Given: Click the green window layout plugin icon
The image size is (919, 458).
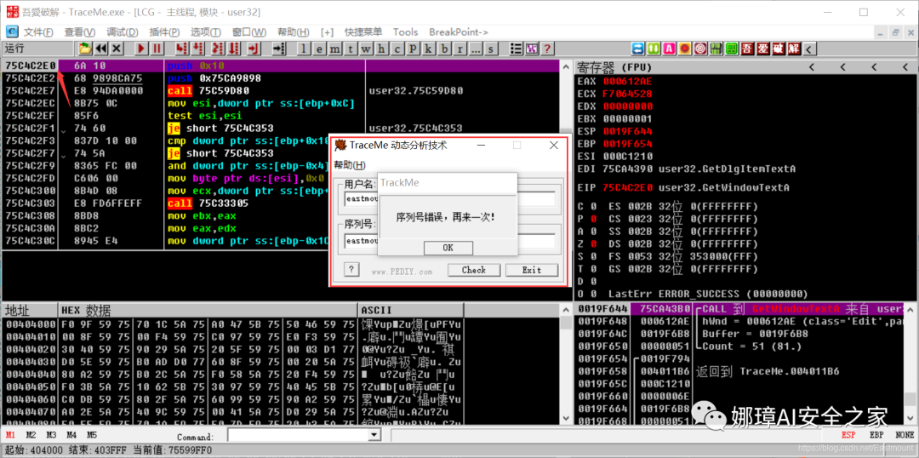Looking at the screenshot, I should coord(732,49).
